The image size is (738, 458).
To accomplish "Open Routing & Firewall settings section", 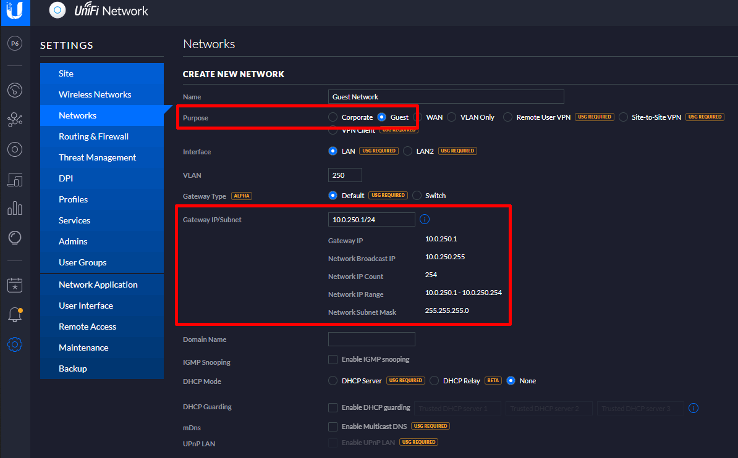I will (93, 136).
